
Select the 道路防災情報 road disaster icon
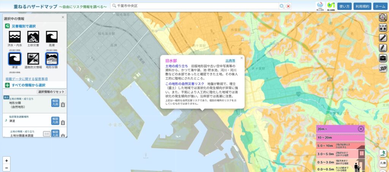[x=33, y=59]
